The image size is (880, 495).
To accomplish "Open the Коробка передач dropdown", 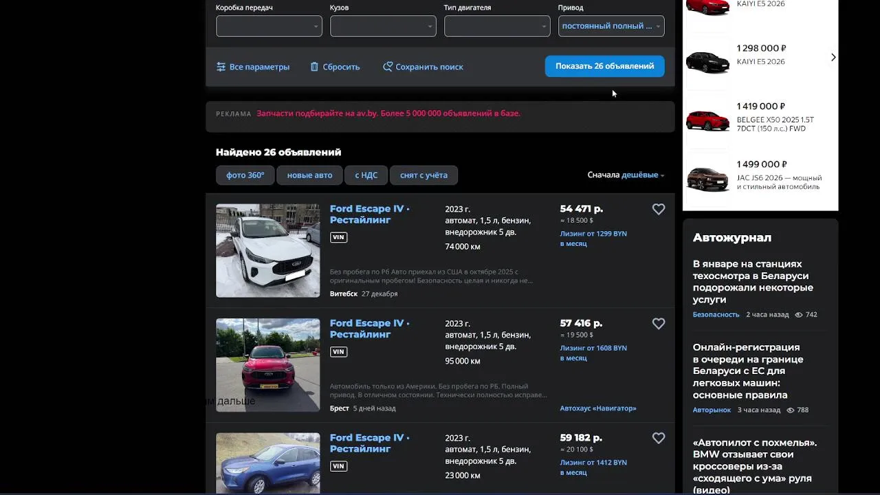I will coord(269,26).
